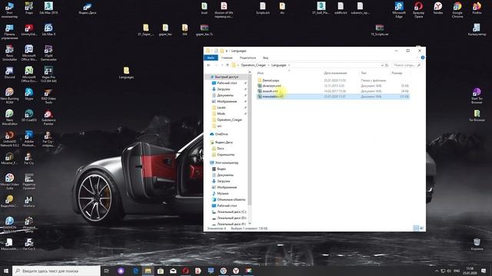The image size is (492, 276).
Task: Expand the address bar history dropdown
Action: pos(382,65)
